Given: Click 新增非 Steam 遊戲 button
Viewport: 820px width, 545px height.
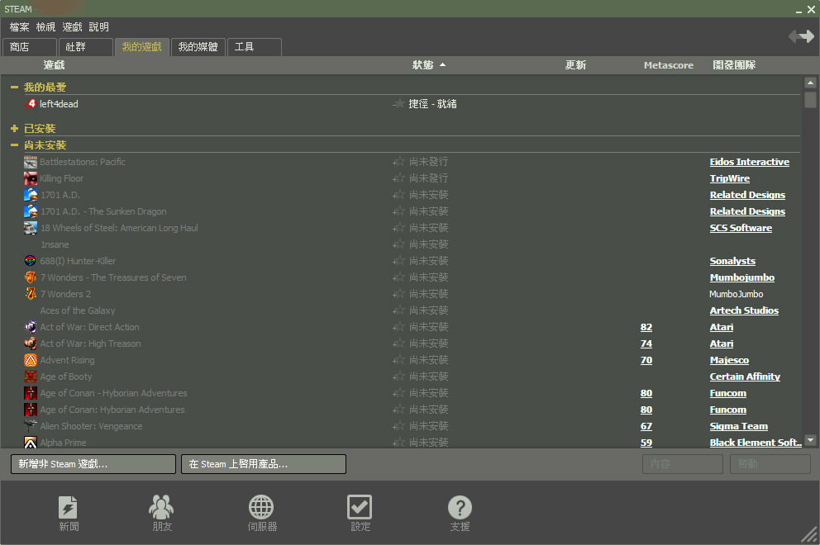Looking at the screenshot, I should (93, 464).
